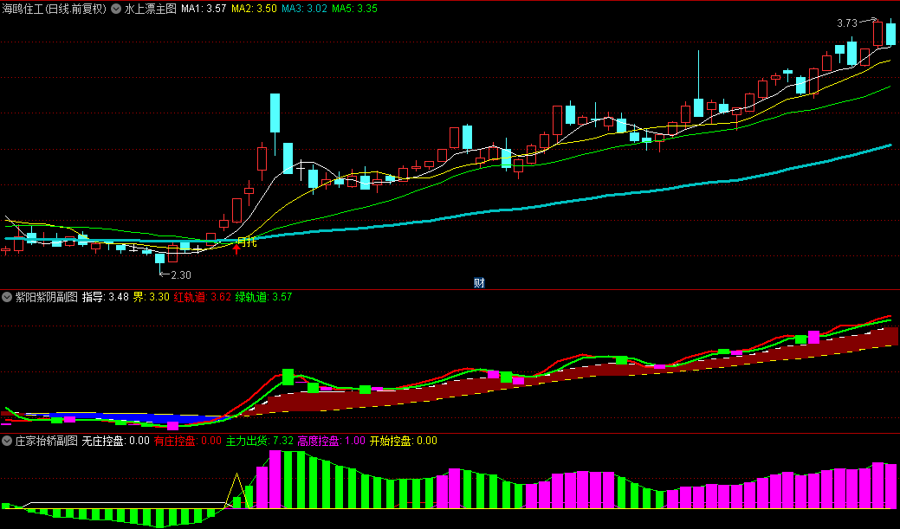Click the last cyan candle on the chart

(890, 33)
